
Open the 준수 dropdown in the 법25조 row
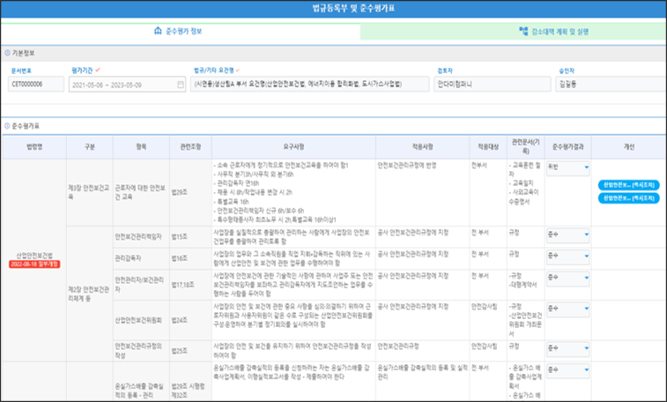(x=568, y=348)
